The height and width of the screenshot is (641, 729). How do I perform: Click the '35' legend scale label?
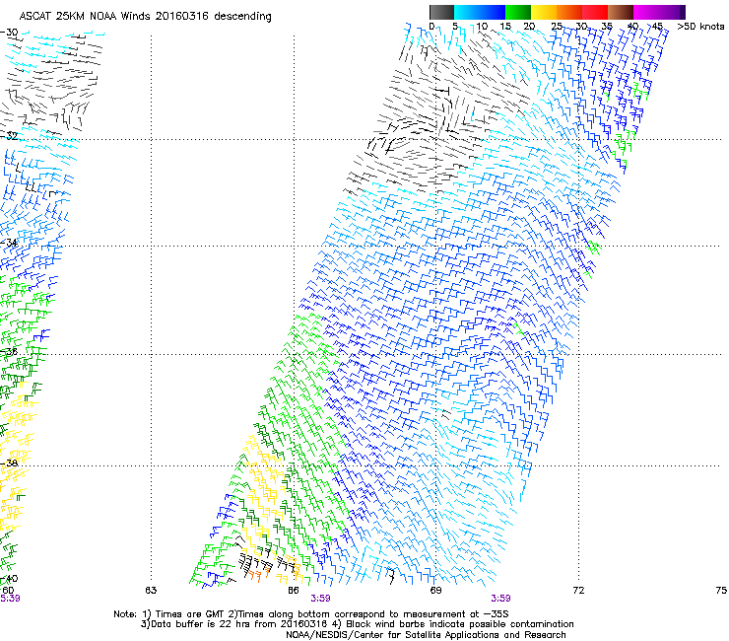[607, 27]
